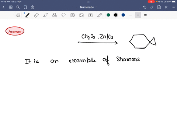The height and width of the screenshot is (132, 177).
Task: Select the Eraser tool
Action: point(37,15)
